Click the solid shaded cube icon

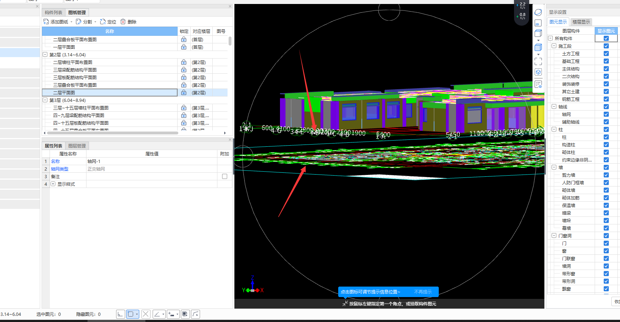(x=538, y=47)
